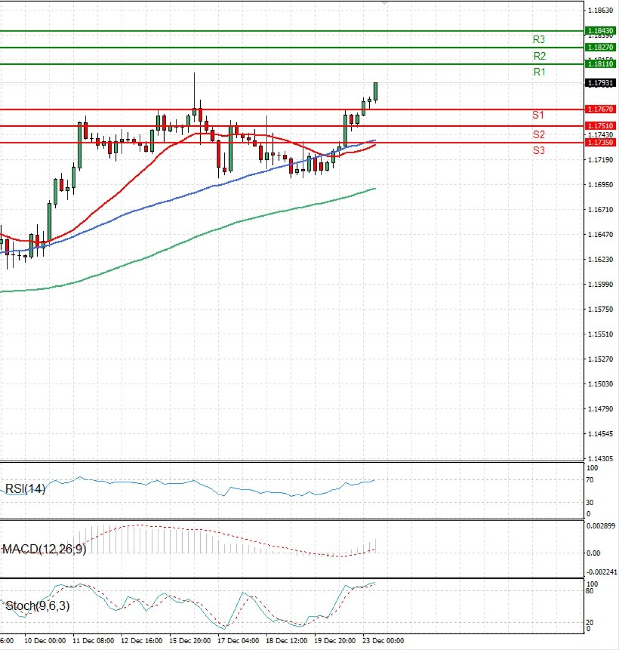
Task: Click the S3 support label
Action: pos(539,151)
